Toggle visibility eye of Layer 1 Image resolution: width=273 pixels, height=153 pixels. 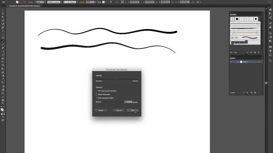(x=231, y=62)
